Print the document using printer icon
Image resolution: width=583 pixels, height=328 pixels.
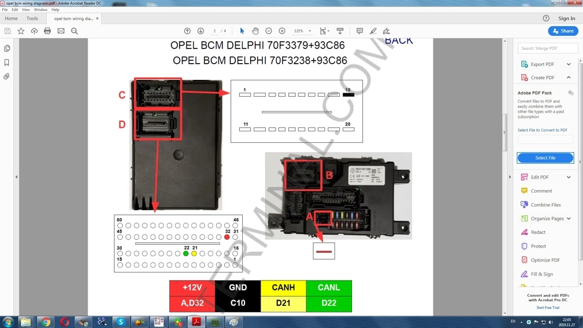(x=47, y=31)
